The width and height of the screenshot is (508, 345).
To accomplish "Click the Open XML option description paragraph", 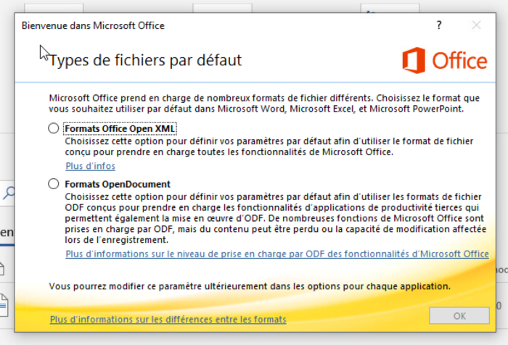I will [269, 146].
